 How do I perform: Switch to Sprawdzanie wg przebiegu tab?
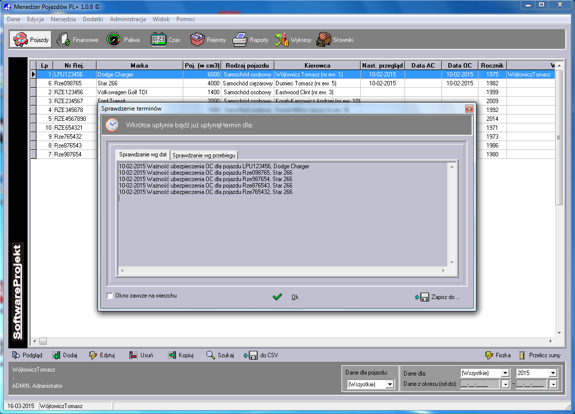pos(204,155)
